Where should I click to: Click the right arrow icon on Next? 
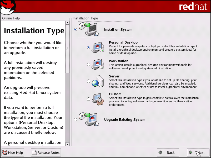click(190, 152)
